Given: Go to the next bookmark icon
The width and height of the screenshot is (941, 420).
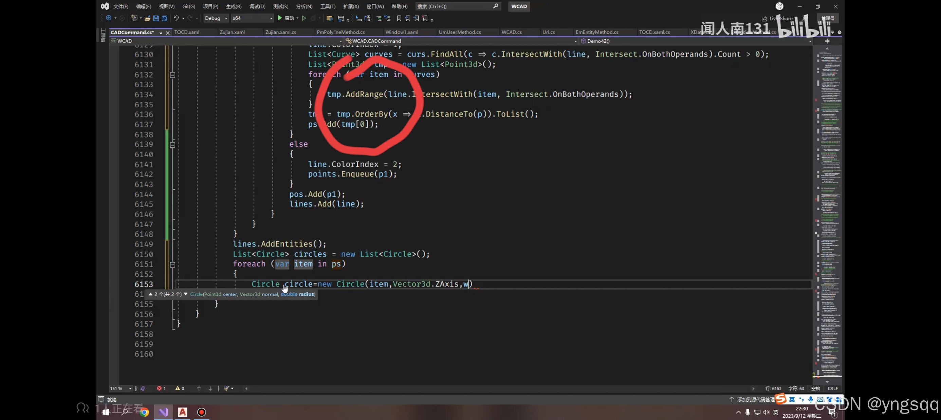Looking at the screenshot, I should coord(417,18).
